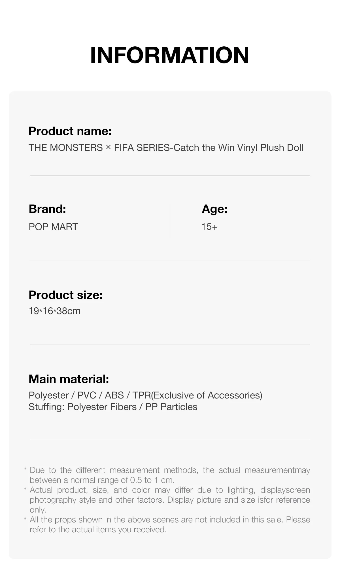Select the POP MART brand text
Image resolution: width=340 pixels, height=585 pixels.
click(x=53, y=227)
